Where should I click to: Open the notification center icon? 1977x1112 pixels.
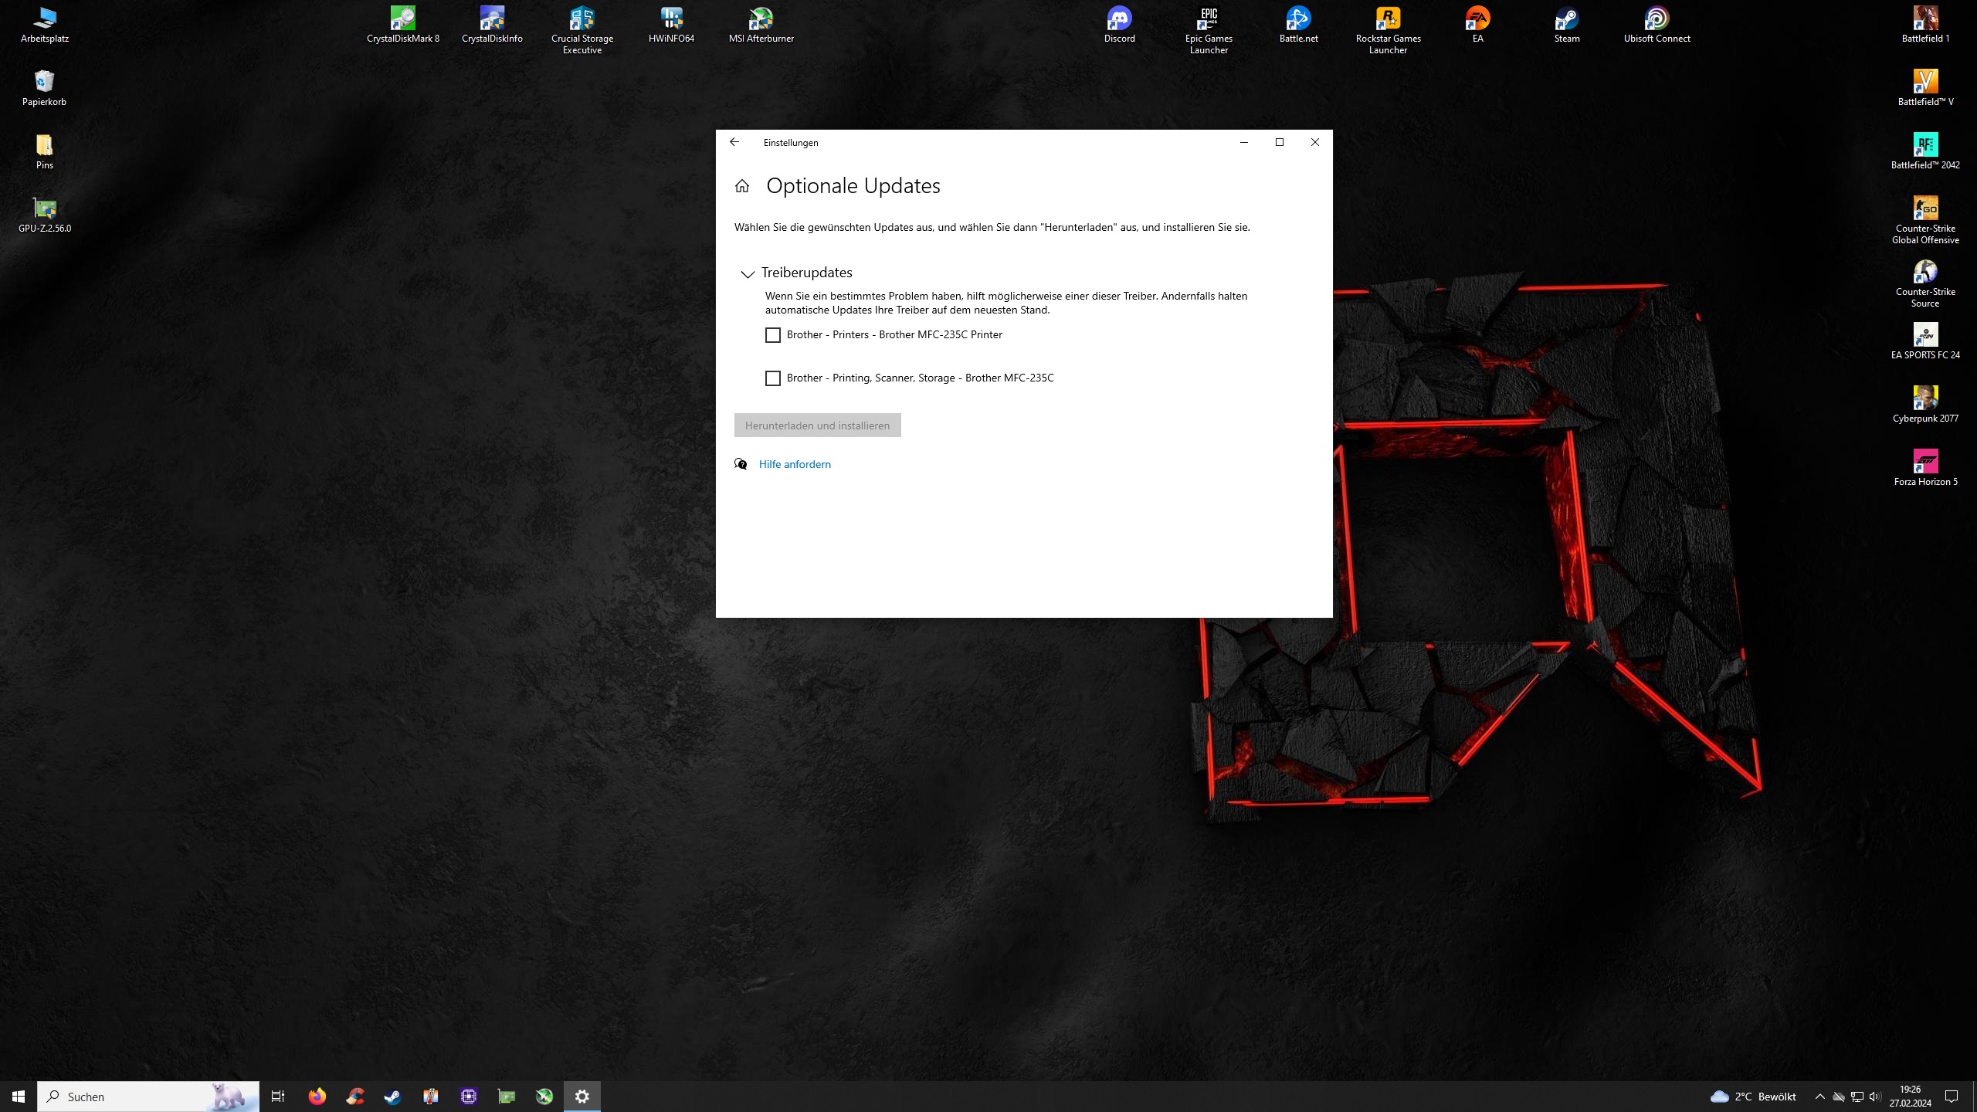1952,1097
